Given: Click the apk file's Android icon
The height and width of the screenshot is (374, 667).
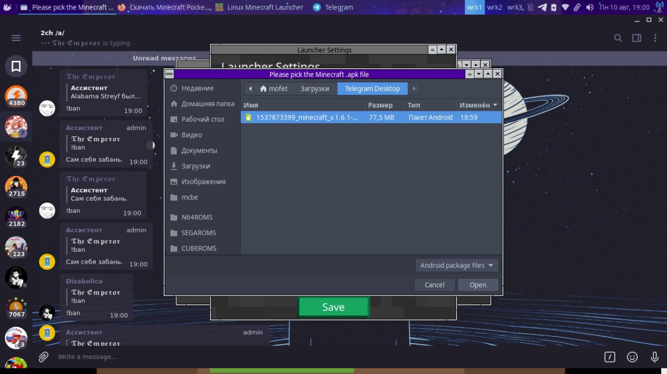Looking at the screenshot, I should 249,118.
